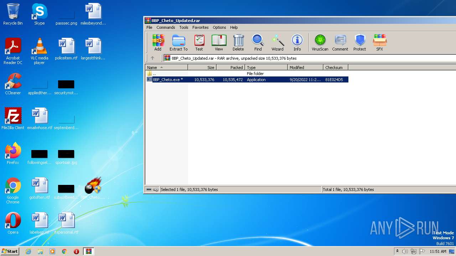The image size is (456, 256).
Task: Open the Help menu
Action: [x=234, y=27]
